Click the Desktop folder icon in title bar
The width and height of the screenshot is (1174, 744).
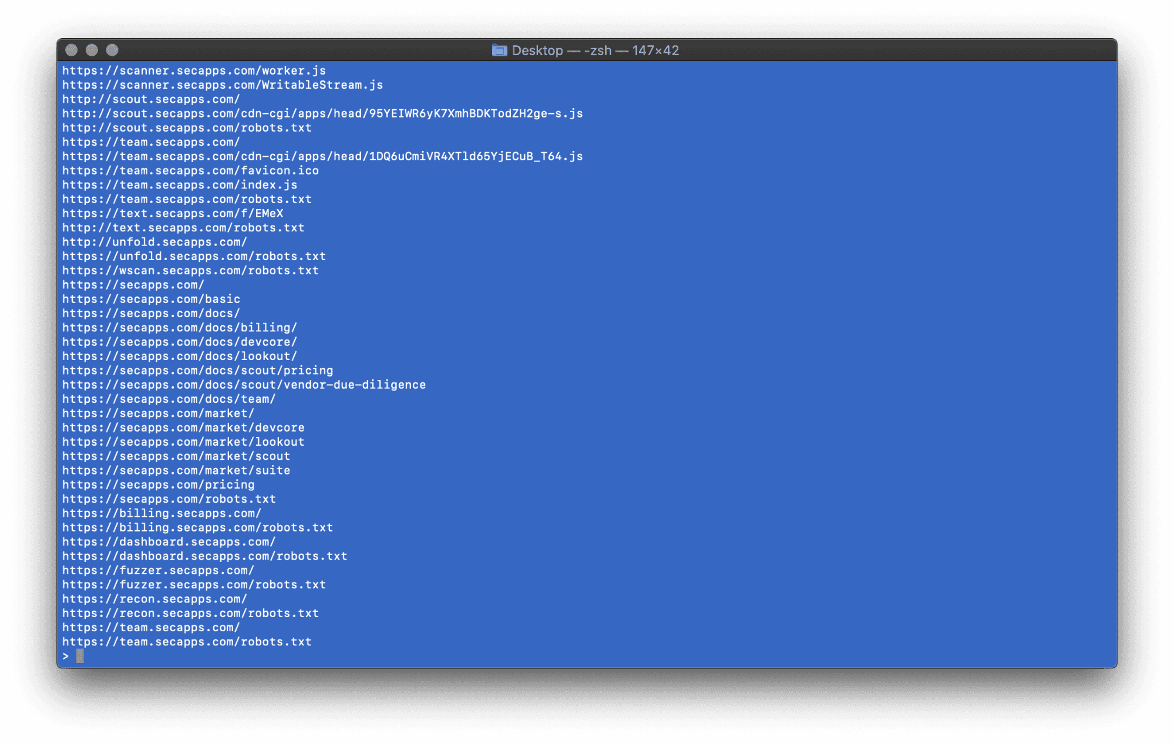click(x=499, y=51)
